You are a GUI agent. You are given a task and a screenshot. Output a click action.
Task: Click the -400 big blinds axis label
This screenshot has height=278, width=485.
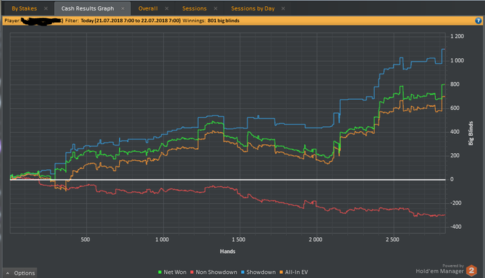(x=456, y=227)
